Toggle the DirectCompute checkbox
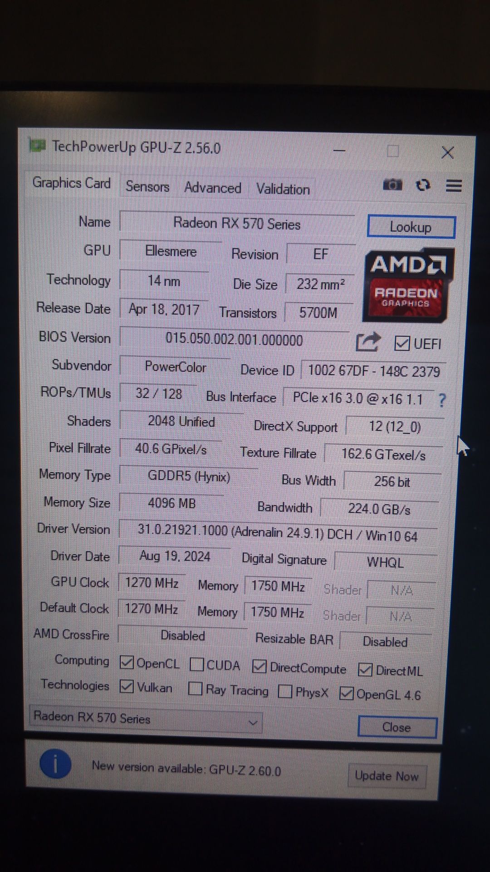The width and height of the screenshot is (490, 872). click(x=260, y=667)
